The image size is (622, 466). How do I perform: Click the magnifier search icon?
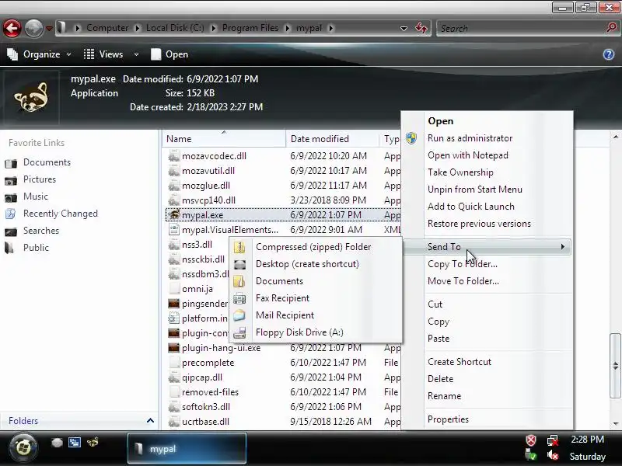[611, 28]
